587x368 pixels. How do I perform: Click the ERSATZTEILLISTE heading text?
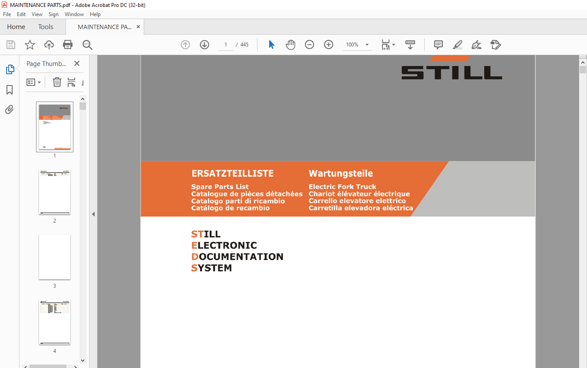(233, 174)
